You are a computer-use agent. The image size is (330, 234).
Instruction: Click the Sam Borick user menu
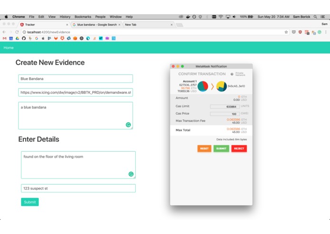pyautogui.click(x=302, y=17)
